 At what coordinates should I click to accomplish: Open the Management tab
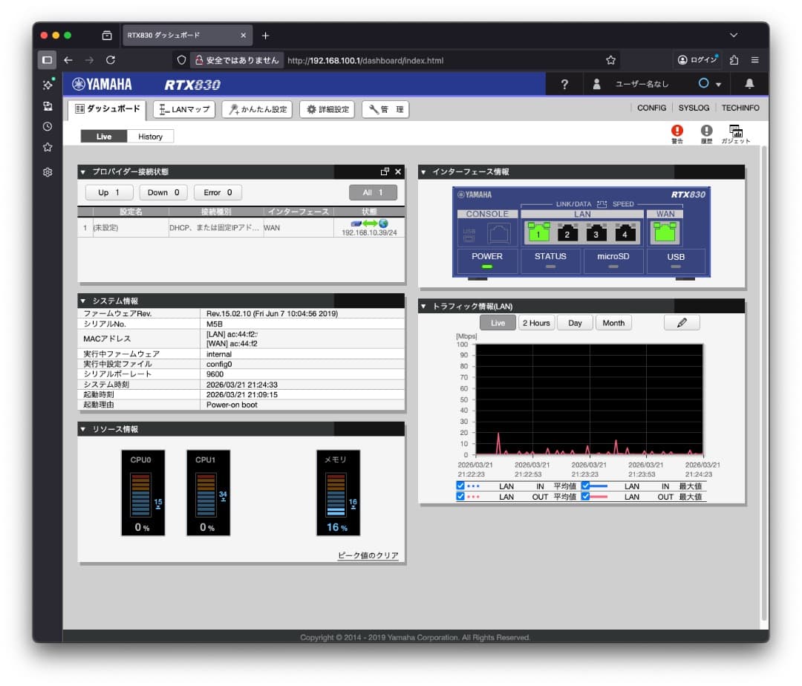click(385, 109)
